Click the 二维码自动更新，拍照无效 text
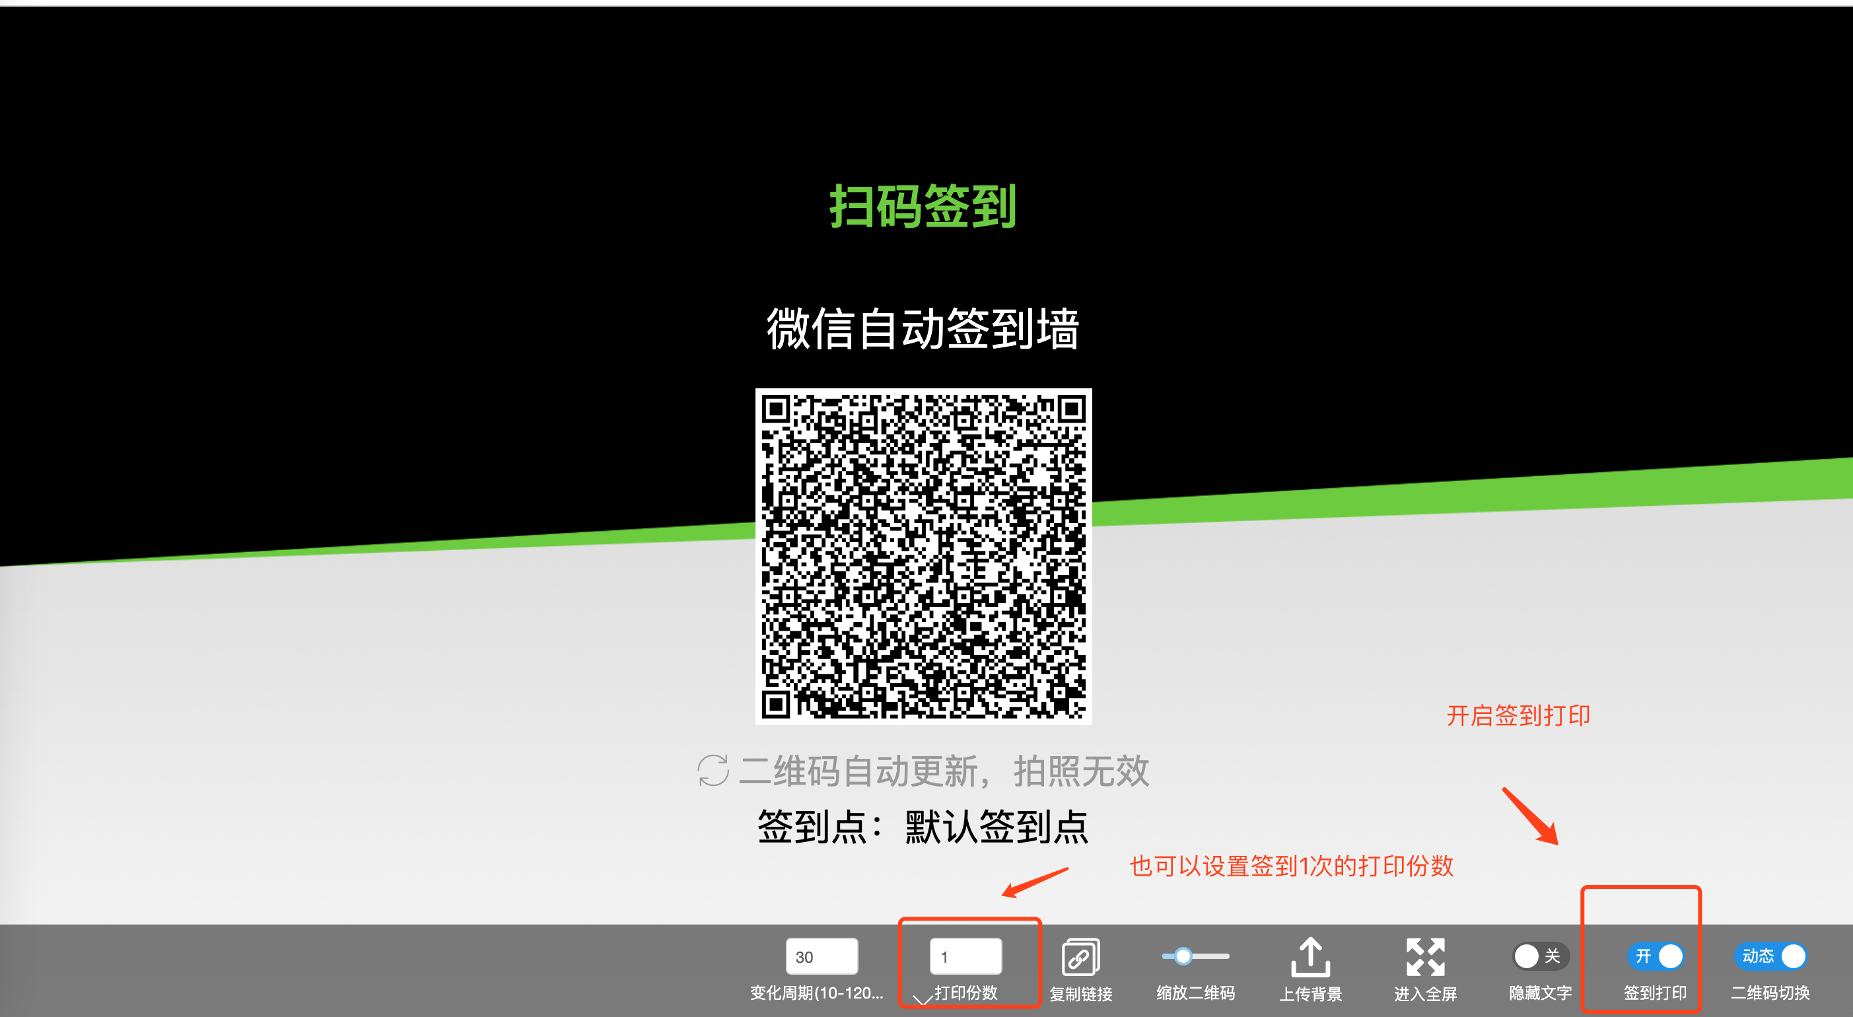Viewport: 1853px width, 1017px height. point(944,771)
